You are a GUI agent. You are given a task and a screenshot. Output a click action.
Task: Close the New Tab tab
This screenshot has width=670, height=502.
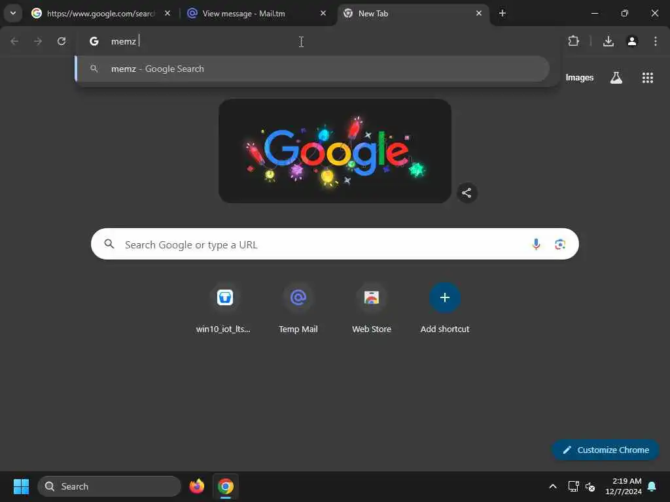(x=478, y=13)
